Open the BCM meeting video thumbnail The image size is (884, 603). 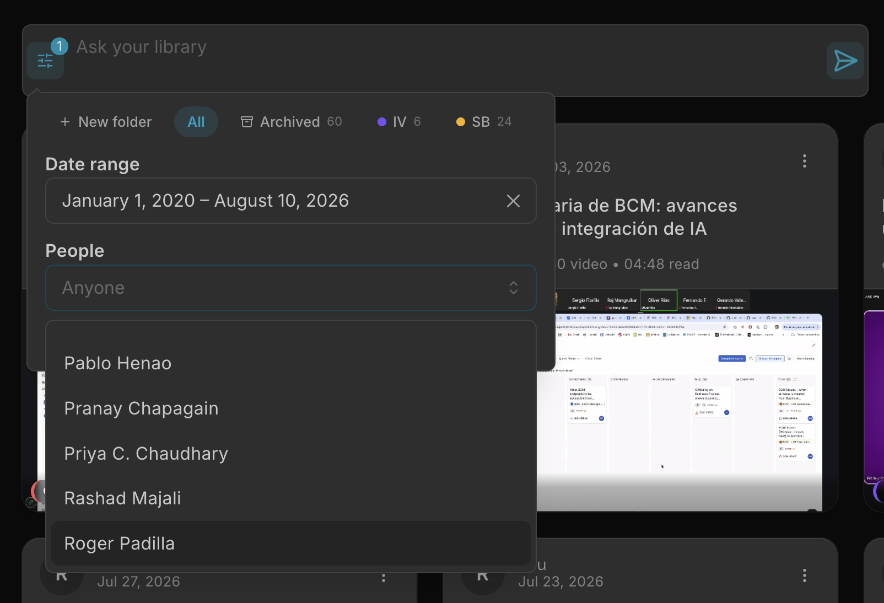[x=687, y=401]
